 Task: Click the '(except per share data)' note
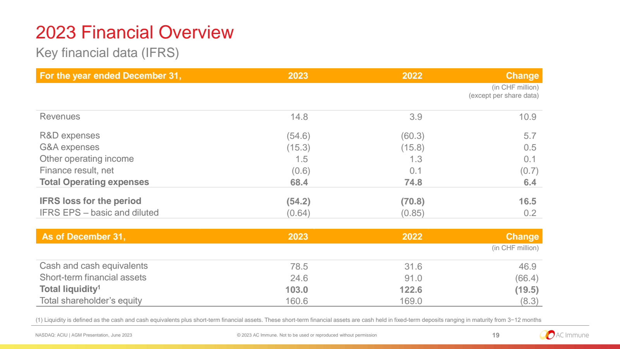click(x=504, y=96)
